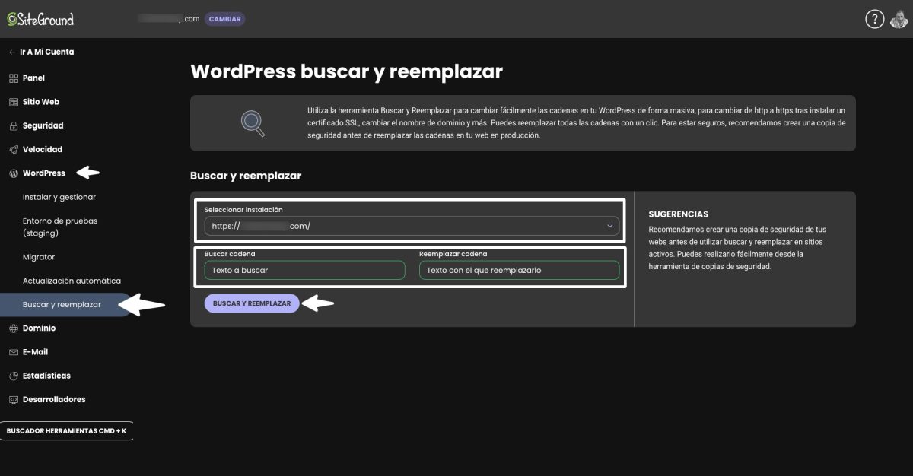This screenshot has width=913, height=476.
Task: Open the Migrator menu entry
Action: pos(37,256)
